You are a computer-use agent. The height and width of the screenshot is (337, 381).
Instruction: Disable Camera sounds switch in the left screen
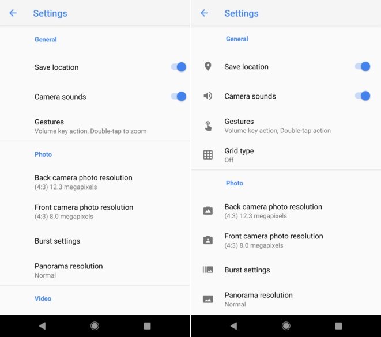(x=179, y=97)
